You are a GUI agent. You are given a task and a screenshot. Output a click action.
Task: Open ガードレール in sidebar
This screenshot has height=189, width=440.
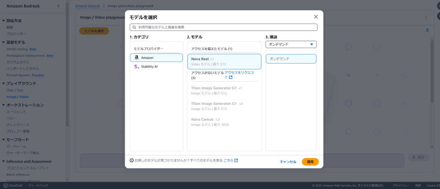16,146
